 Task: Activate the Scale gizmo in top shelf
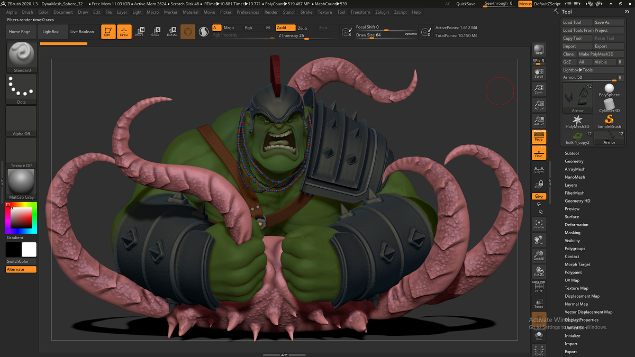156,32
